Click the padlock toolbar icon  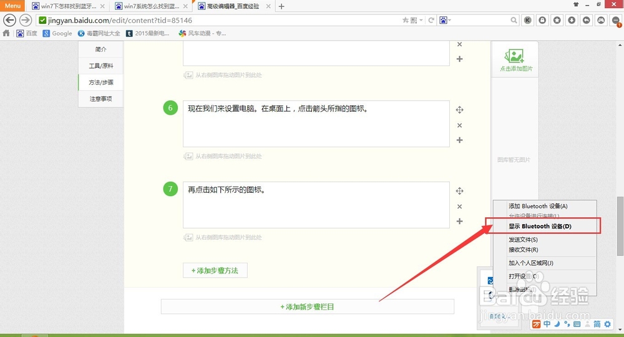tap(542, 20)
